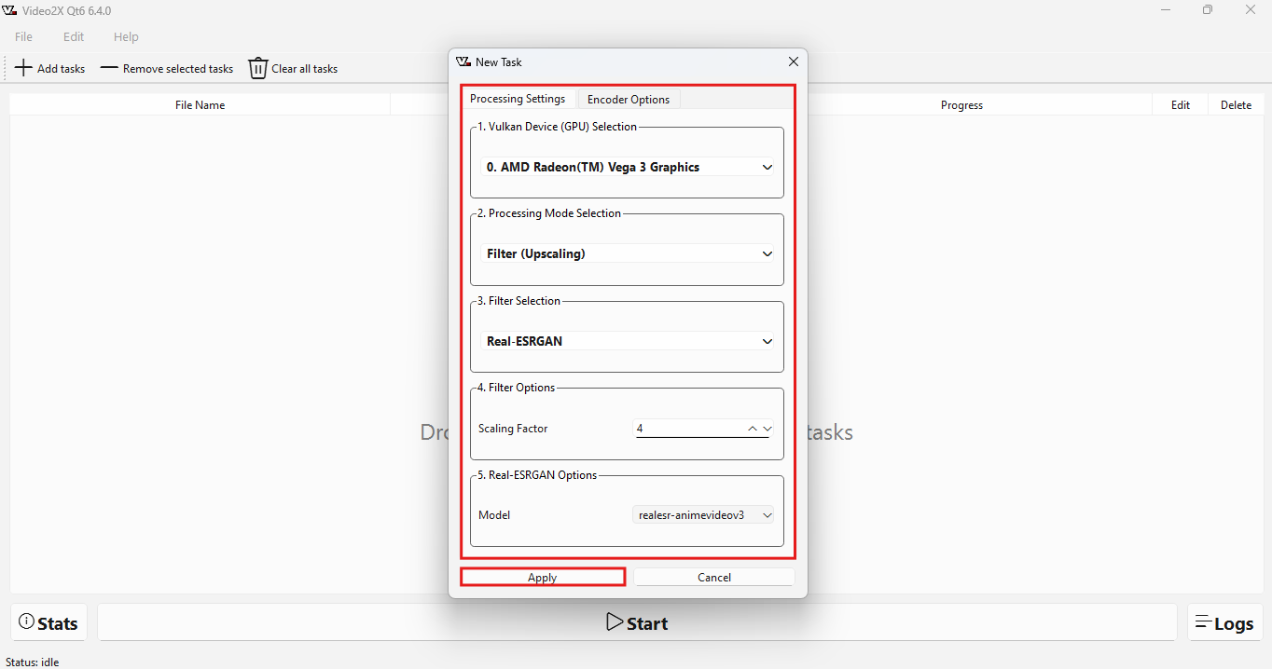
Task: Click Remove selected tasks in the toolbar
Action: (167, 68)
